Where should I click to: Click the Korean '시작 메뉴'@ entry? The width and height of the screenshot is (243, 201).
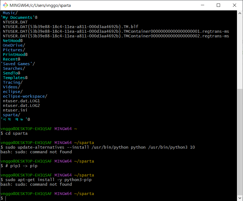tap(16, 119)
